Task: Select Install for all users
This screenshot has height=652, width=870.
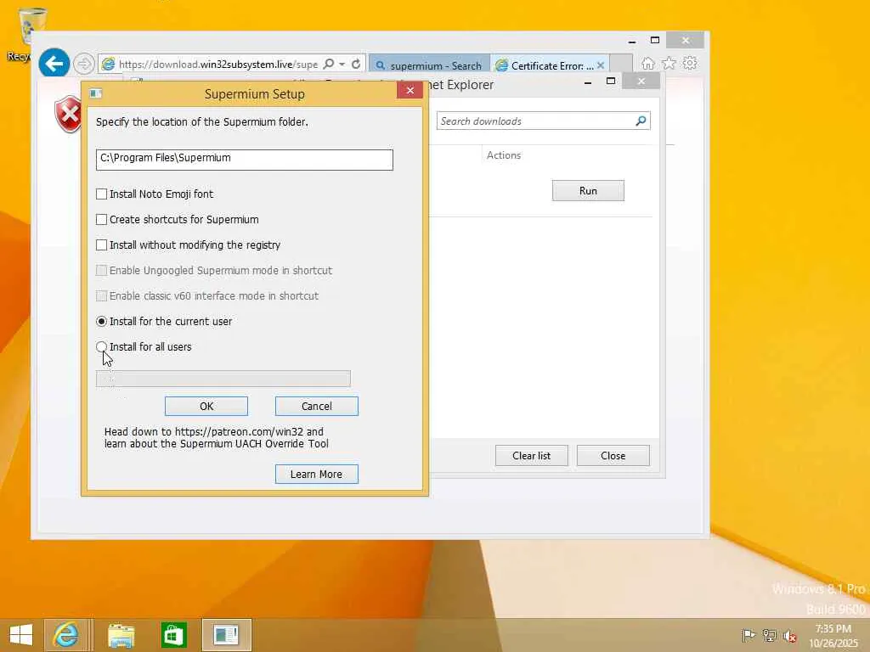Action: [102, 347]
